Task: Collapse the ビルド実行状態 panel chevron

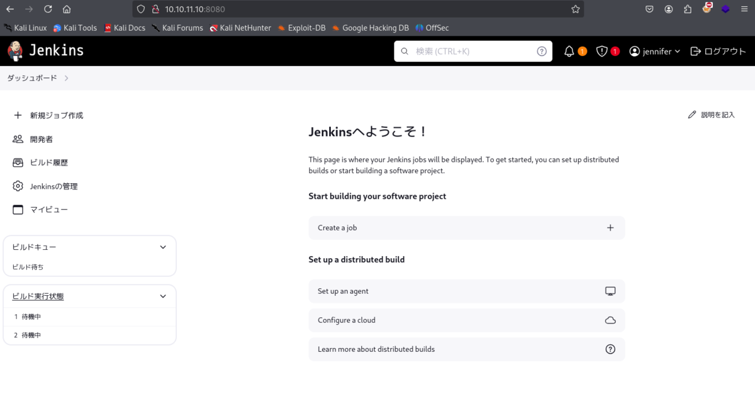Action: (x=163, y=296)
